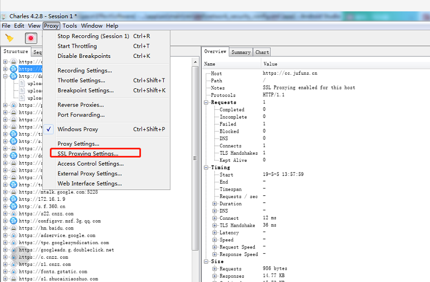Expand the https://s22.cnzz.com node

(5, 214)
